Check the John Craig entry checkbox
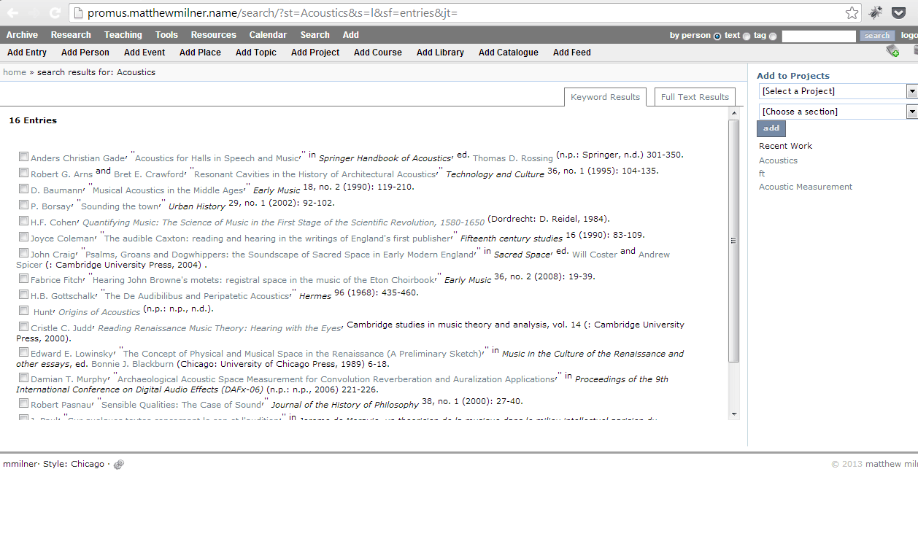Image resolution: width=918 pixels, height=539 pixels. click(x=24, y=253)
